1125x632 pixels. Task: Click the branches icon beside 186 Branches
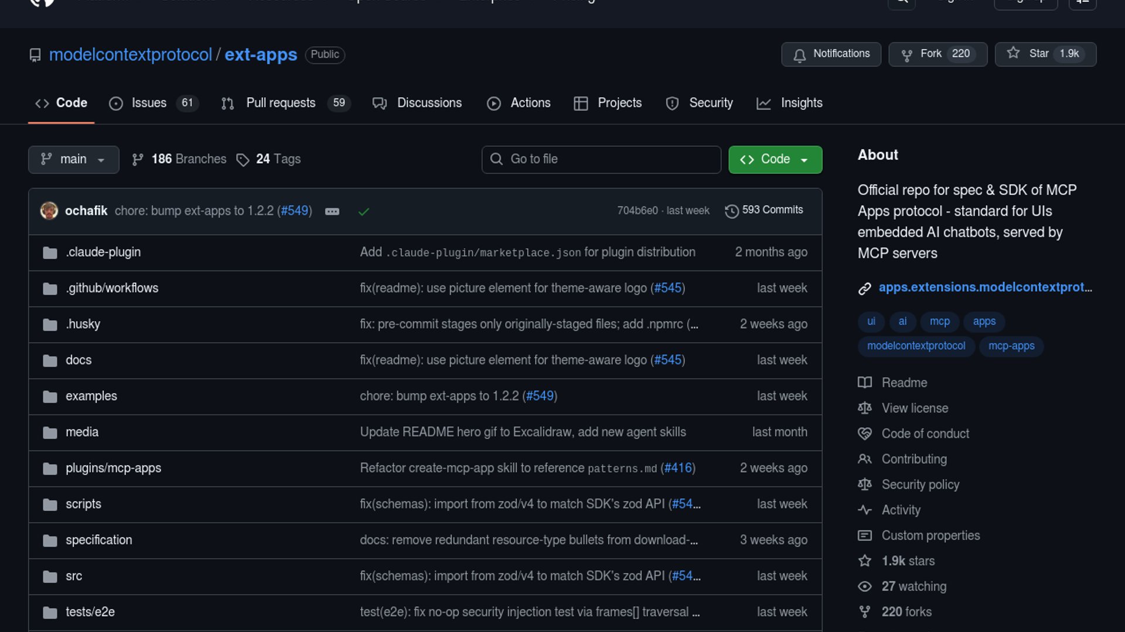(138, 160)
